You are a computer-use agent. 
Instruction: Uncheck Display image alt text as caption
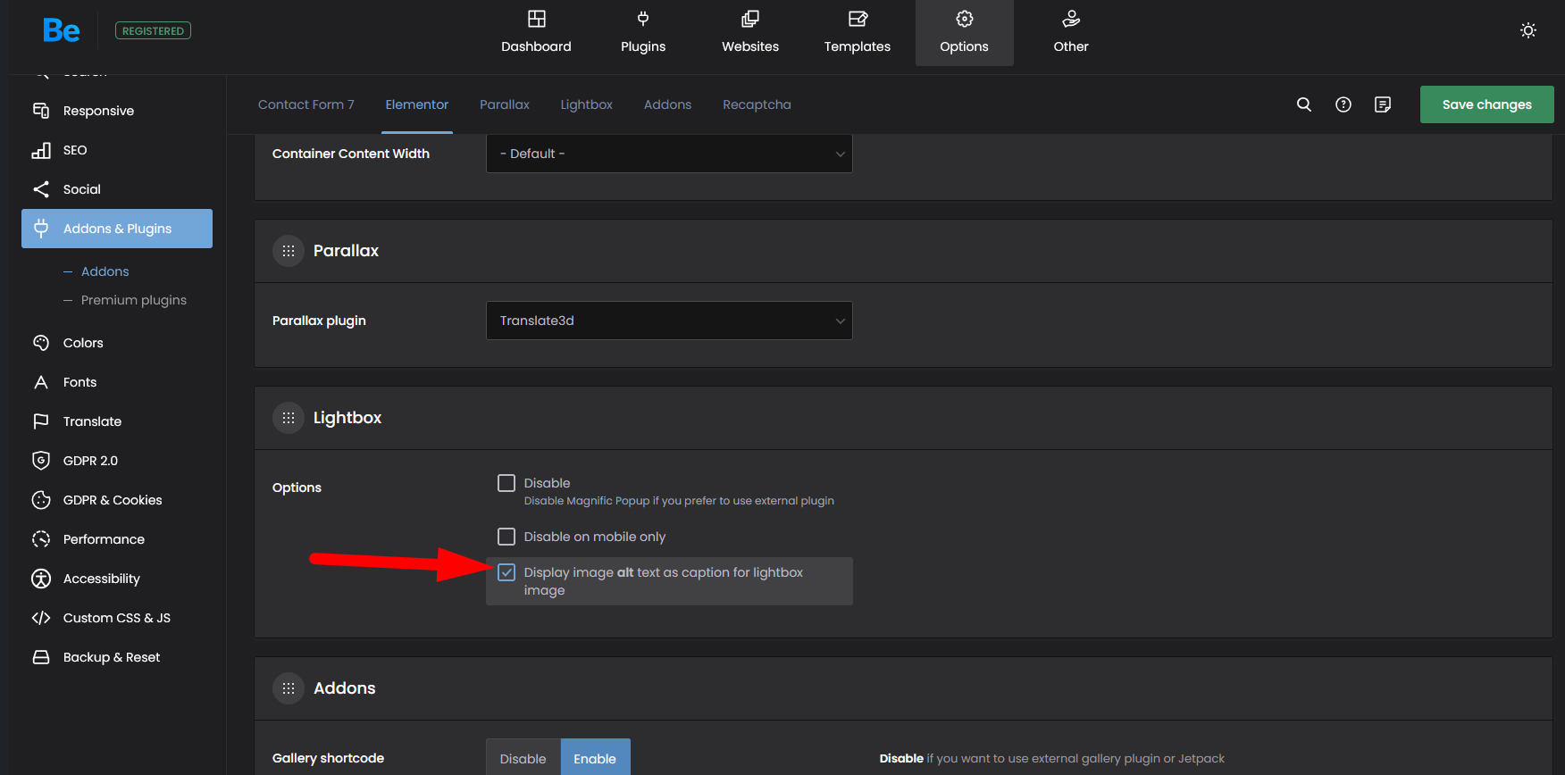click(x=506, y=572)
